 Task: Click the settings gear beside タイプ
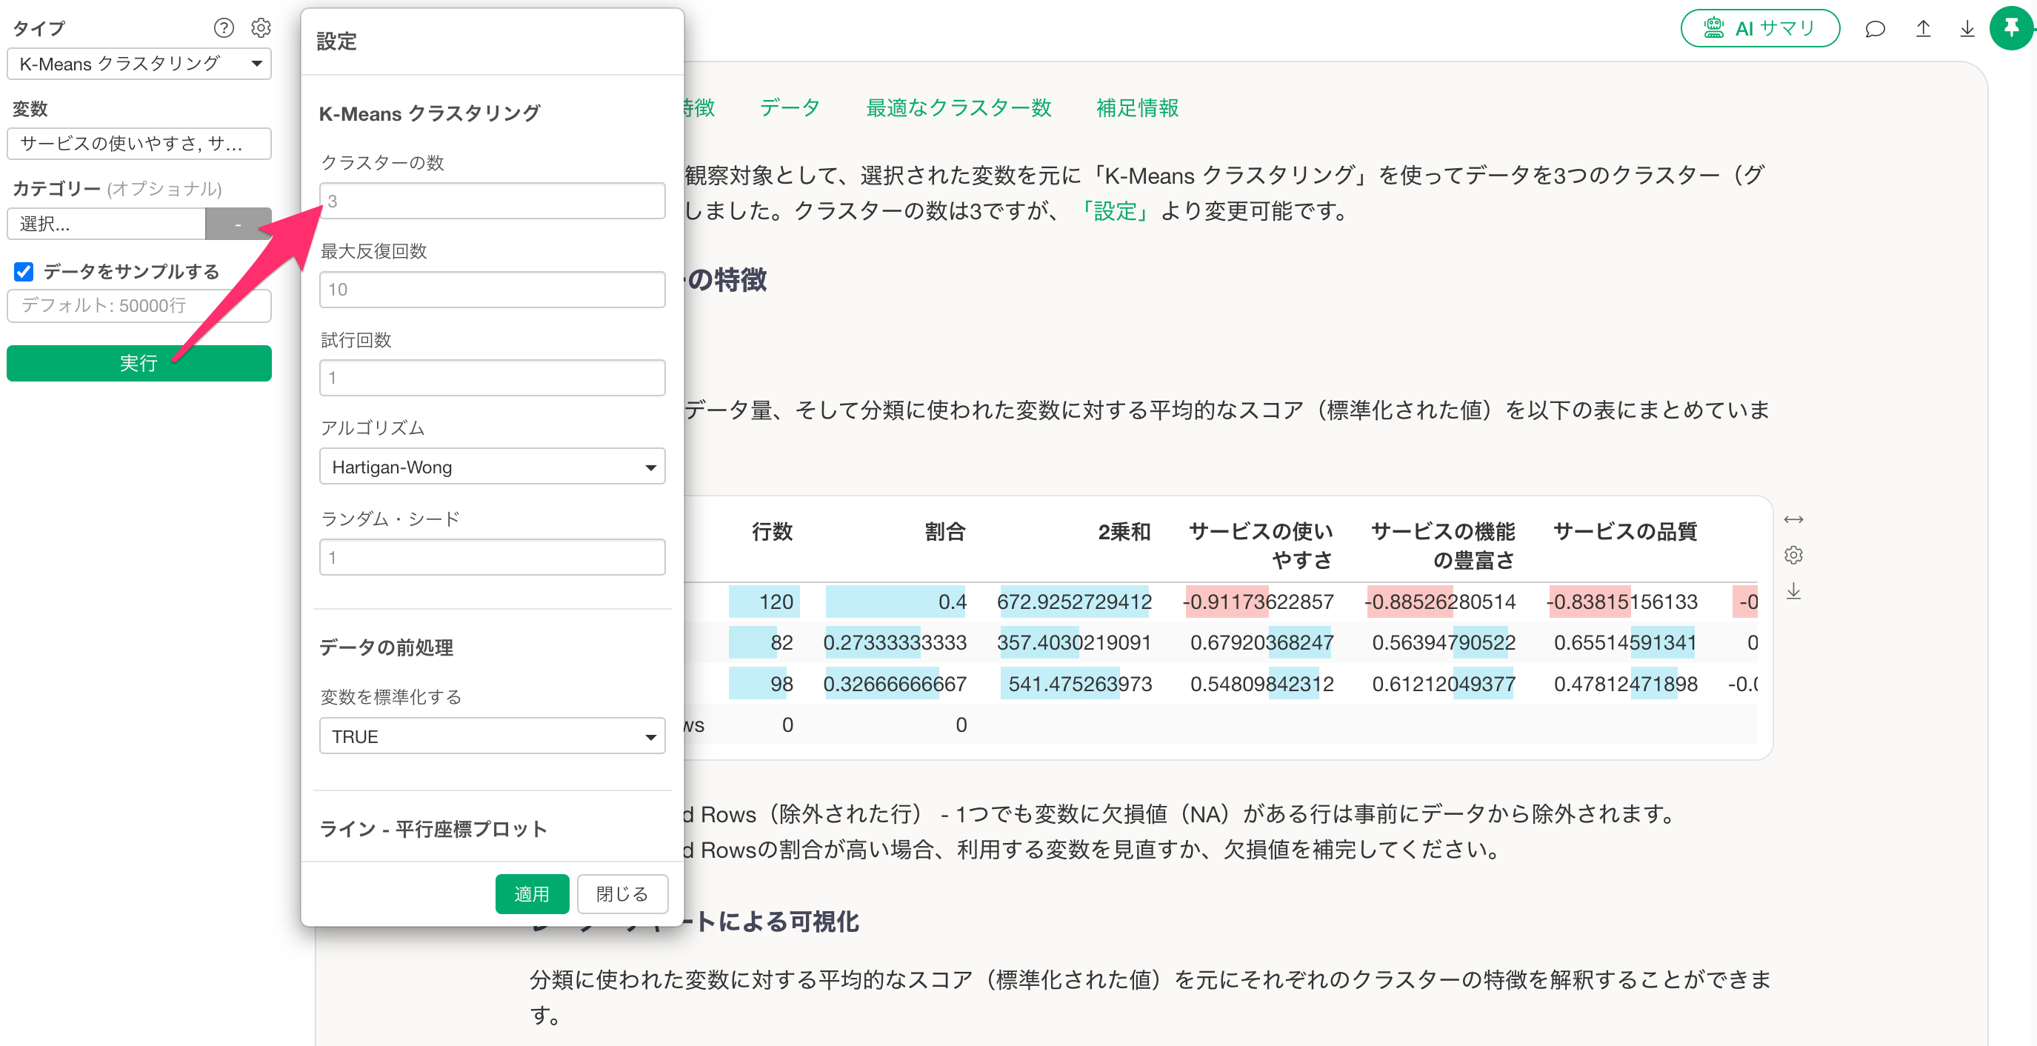[x=261, y=28]
